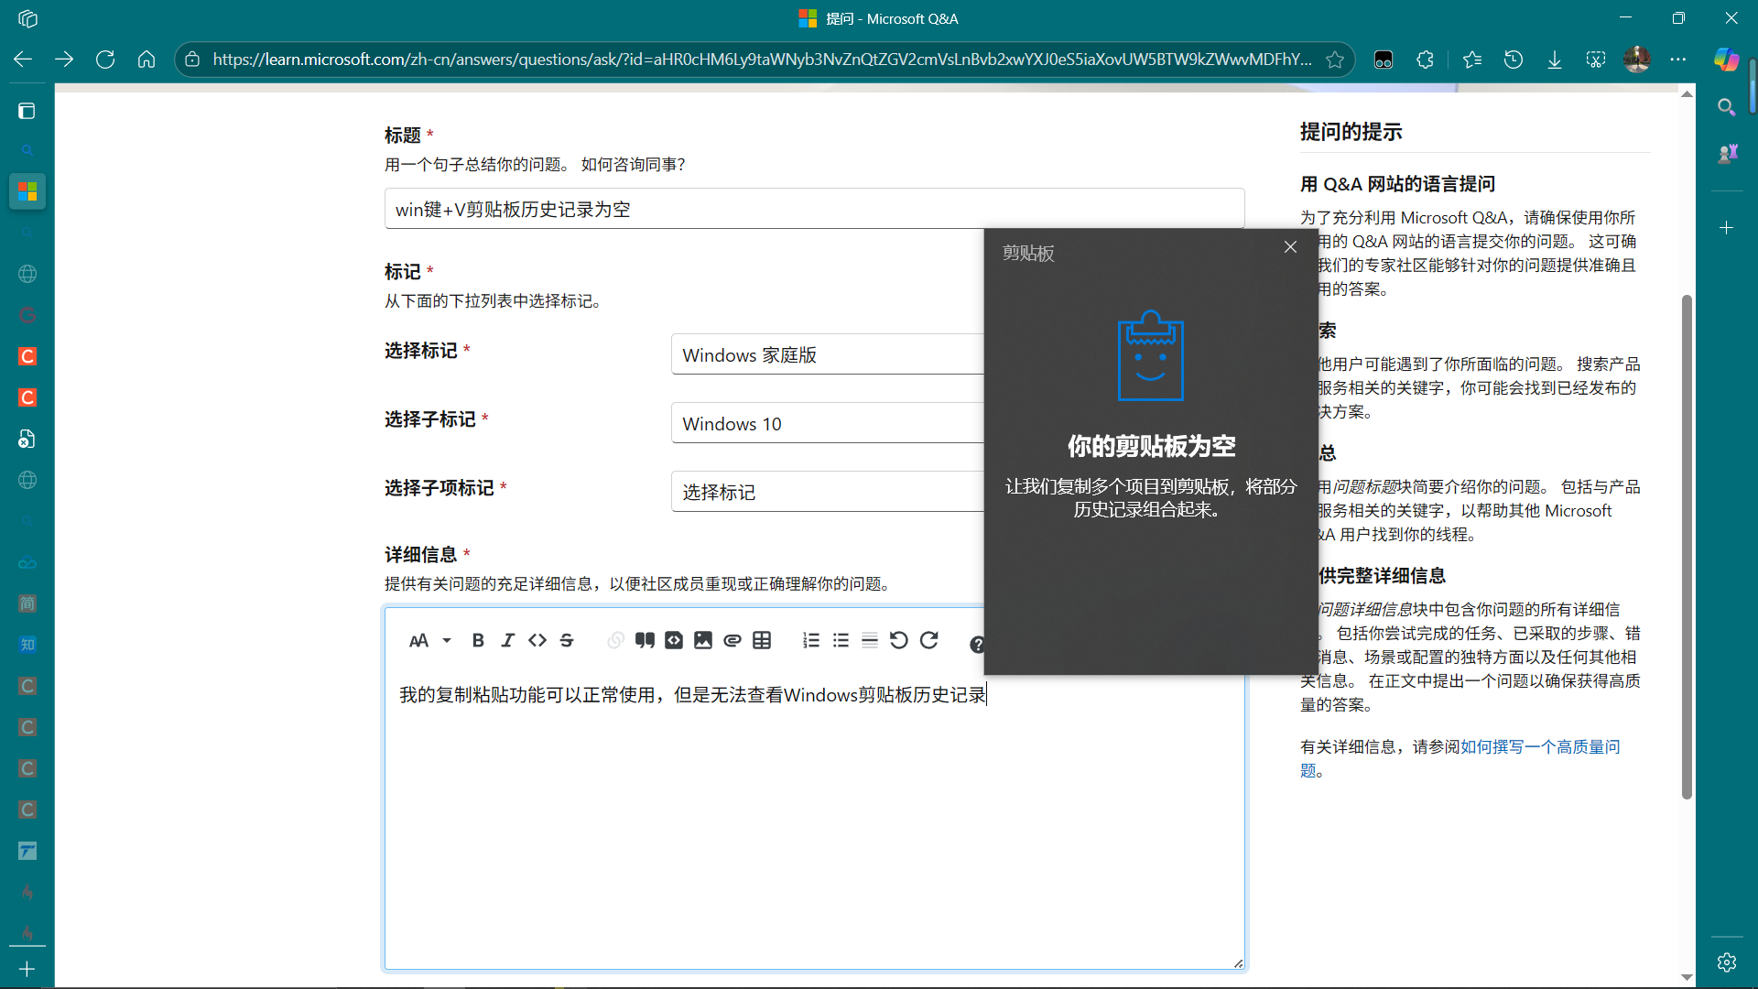The width and height of the screenshot is (1758, 989).
Task: Click the question title input field
Action: 813,209
